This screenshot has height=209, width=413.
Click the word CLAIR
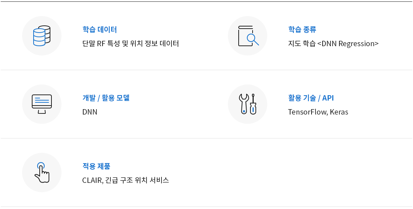pyautogui.click(x=92, y=180)
